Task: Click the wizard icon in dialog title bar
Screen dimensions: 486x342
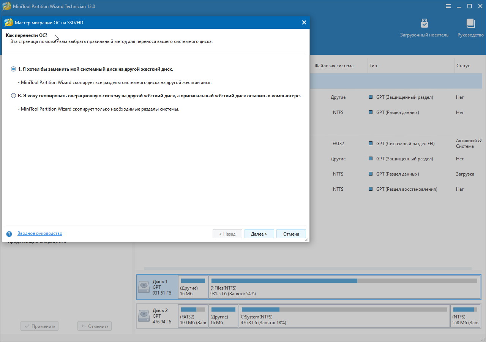Action: [x=8, y=23]
